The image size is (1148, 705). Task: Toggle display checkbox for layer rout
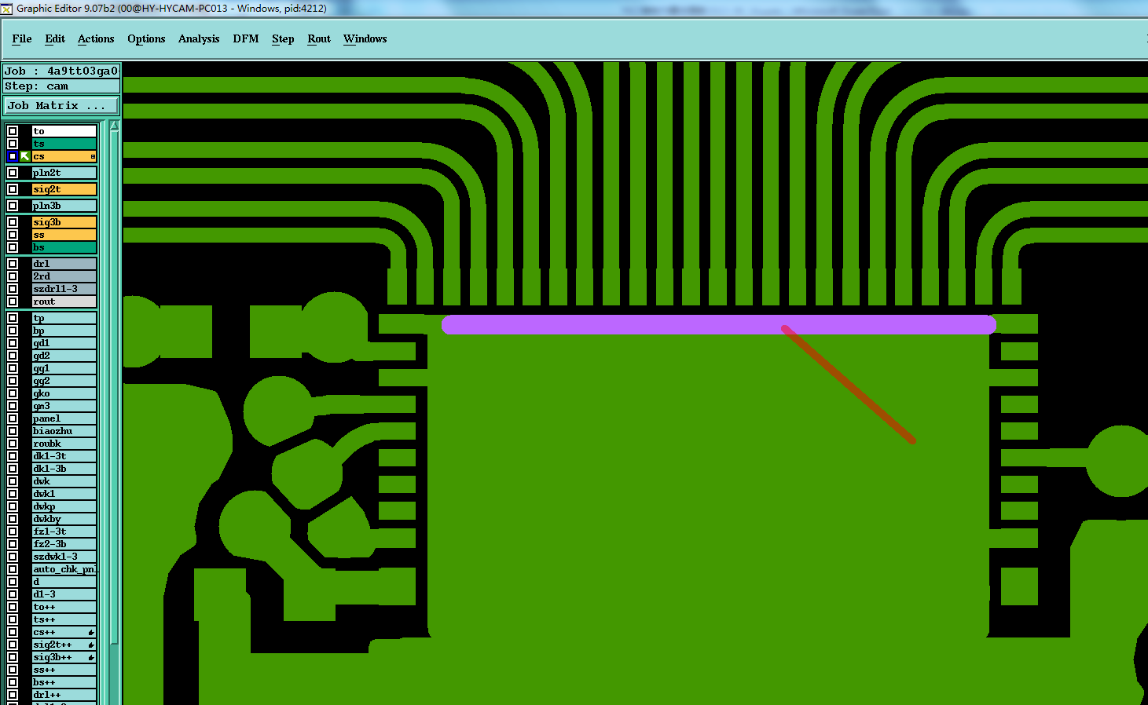tap(13, 301)
